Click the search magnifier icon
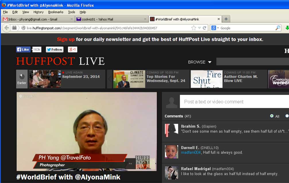 [278, 28]
